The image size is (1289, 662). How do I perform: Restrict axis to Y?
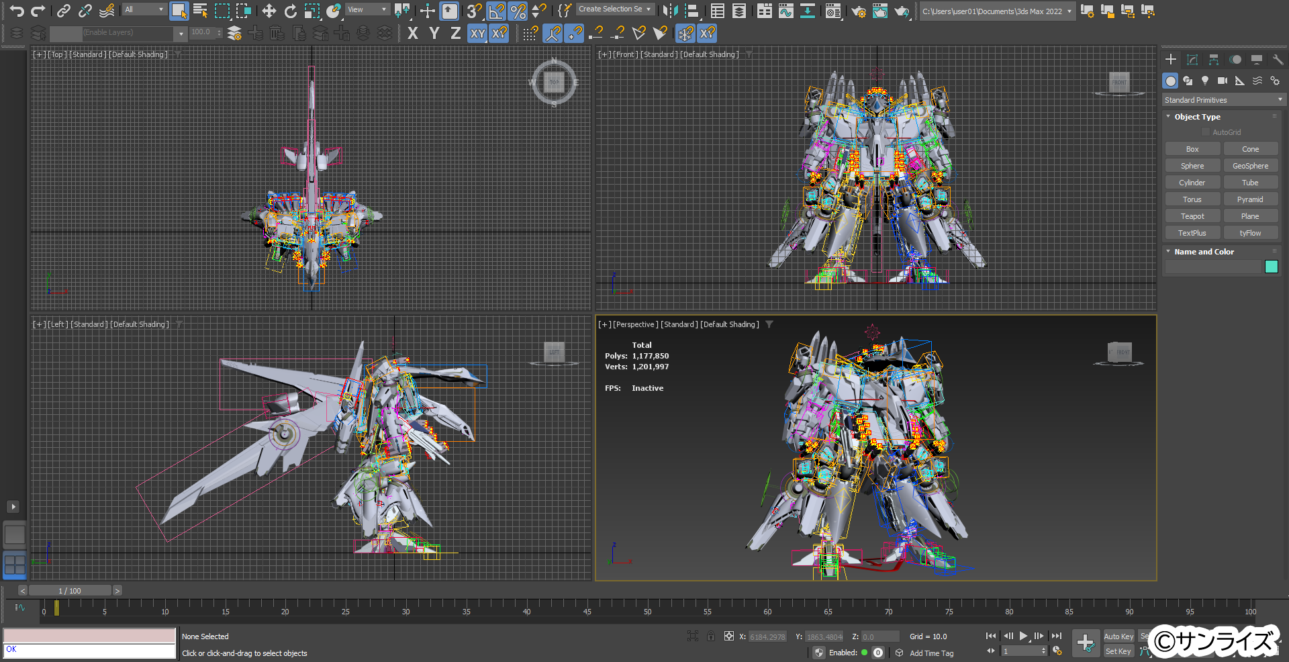434,33
